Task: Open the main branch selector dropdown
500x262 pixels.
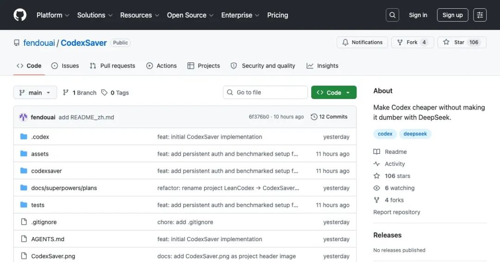Action: [x=35, y=92]
